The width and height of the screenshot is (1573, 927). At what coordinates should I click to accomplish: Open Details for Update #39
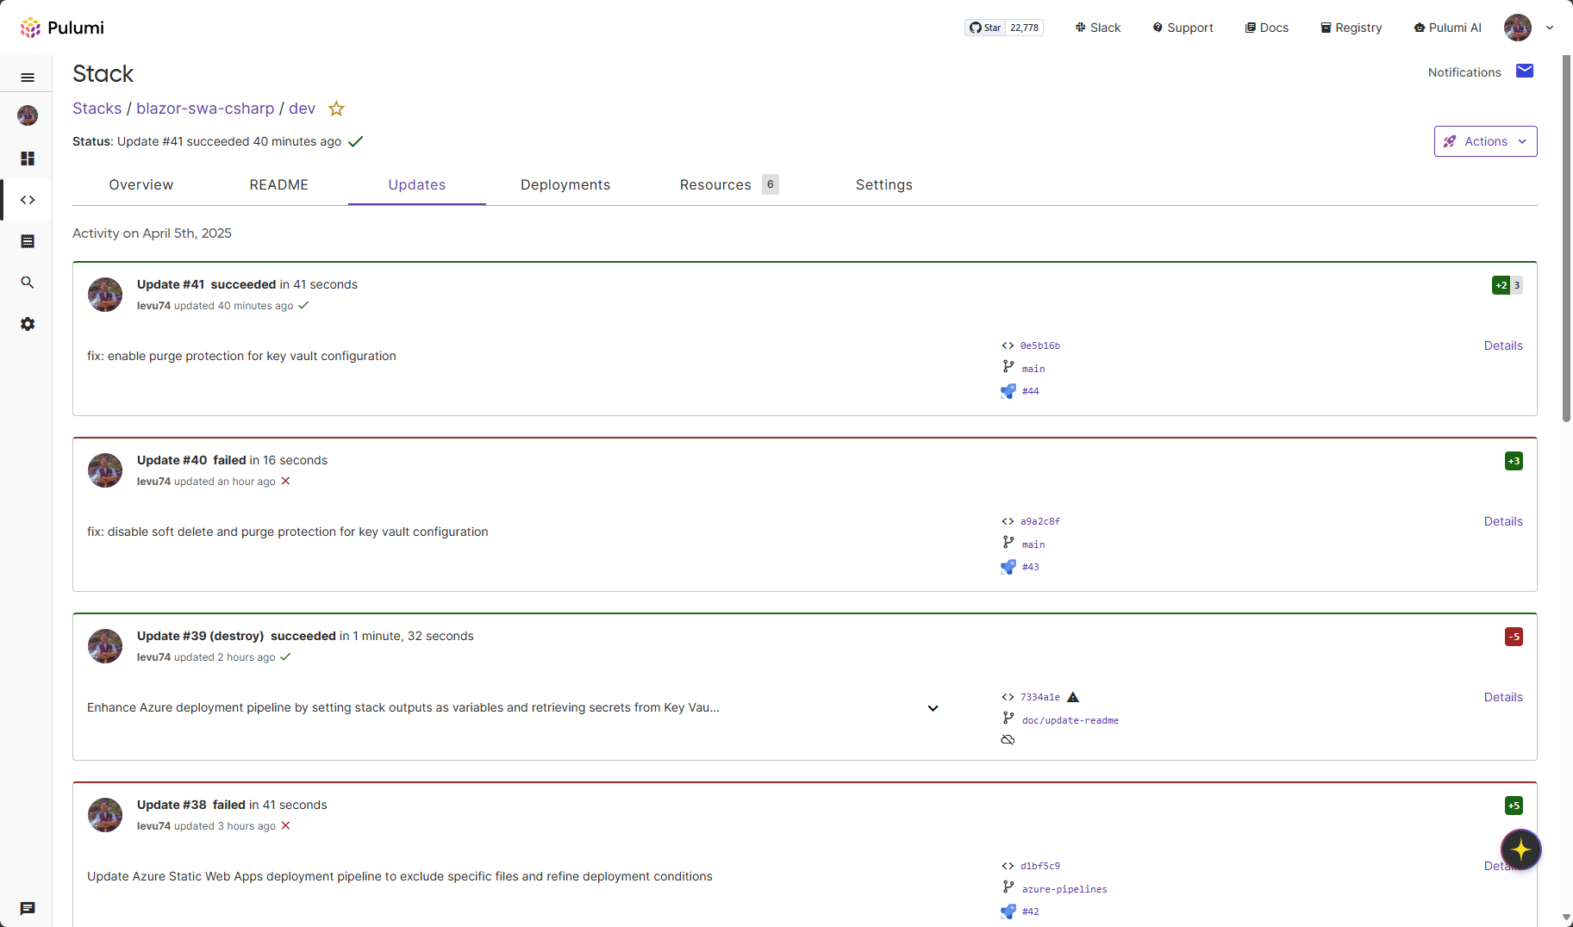1503,697
